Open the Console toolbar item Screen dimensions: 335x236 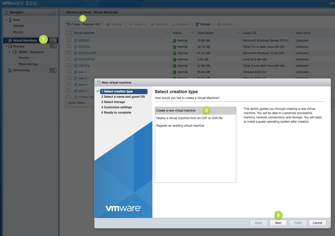click(x=114, y=24)
